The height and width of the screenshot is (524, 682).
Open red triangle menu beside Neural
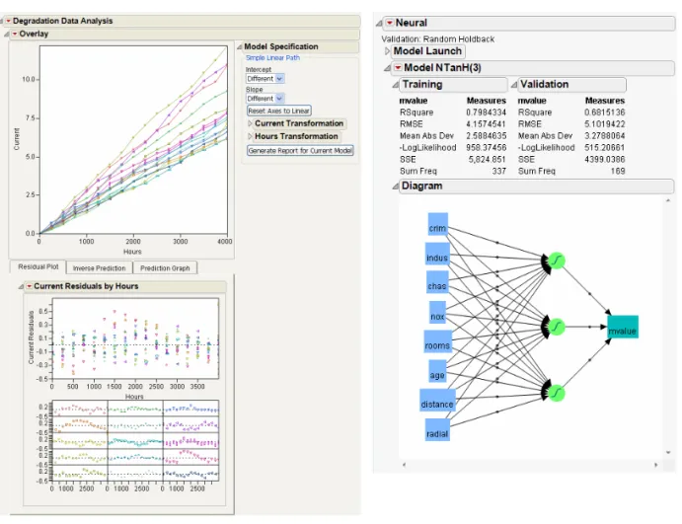[390, 23]
